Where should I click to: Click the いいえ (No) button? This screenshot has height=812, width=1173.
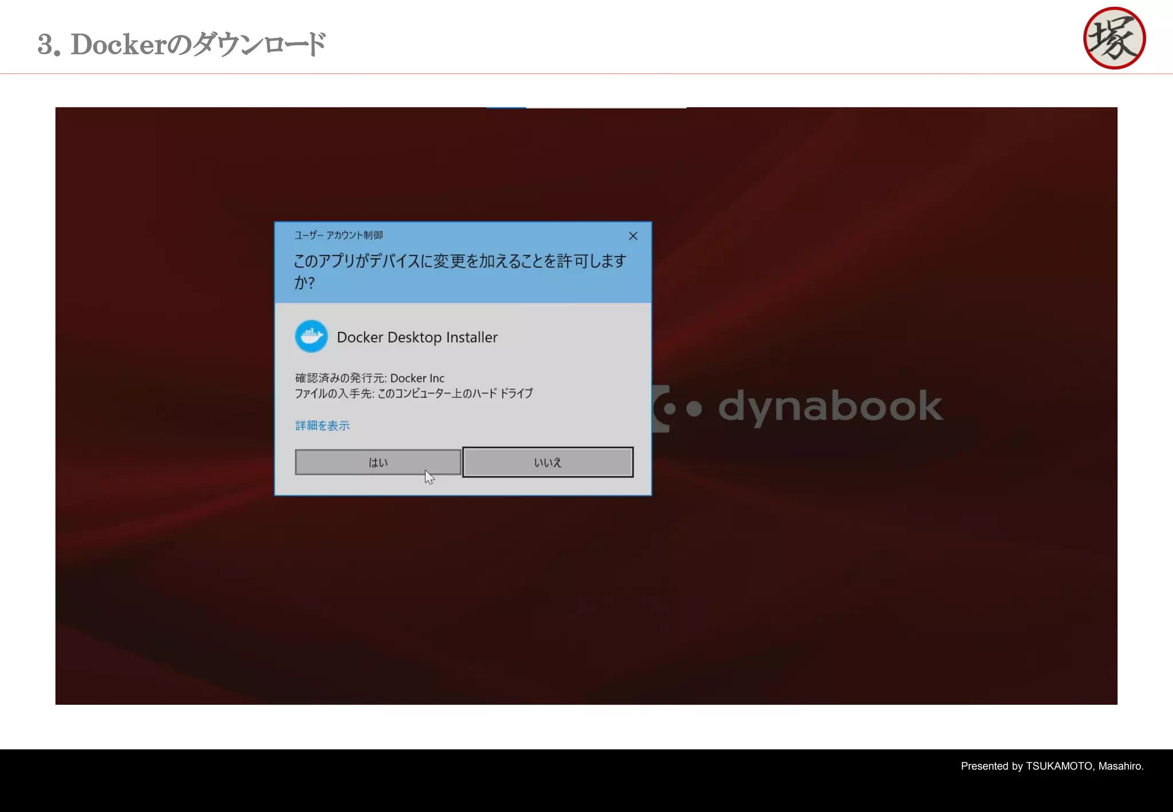pyautogui.click(x=548, y=462)
